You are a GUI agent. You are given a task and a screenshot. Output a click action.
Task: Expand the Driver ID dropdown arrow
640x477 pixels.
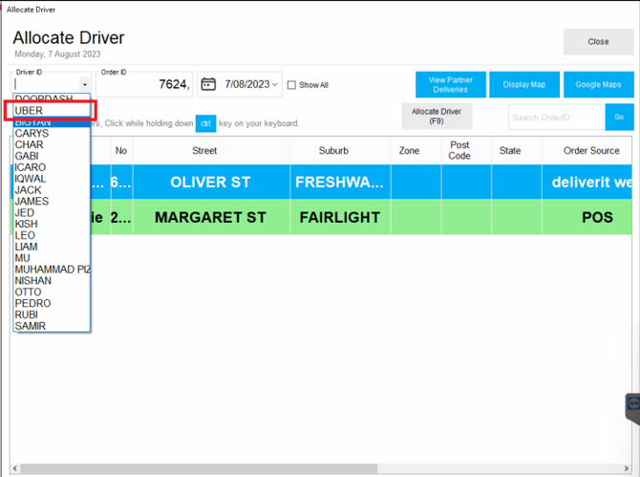tap(84, 85)
